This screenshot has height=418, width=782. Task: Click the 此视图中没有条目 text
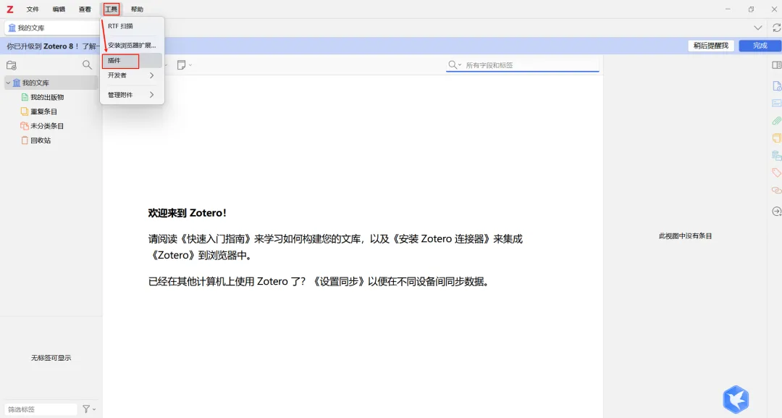tap(685, 236)
